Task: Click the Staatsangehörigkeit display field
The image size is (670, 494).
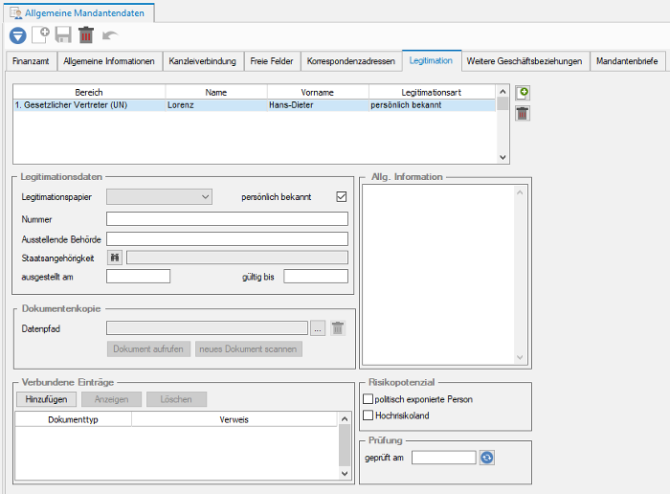Action: click(x=237, y=258)
